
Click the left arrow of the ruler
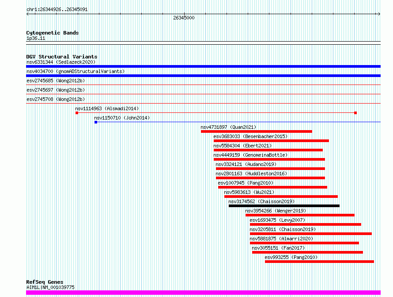coord(27,14)
